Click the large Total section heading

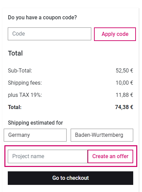click(15, 53)
